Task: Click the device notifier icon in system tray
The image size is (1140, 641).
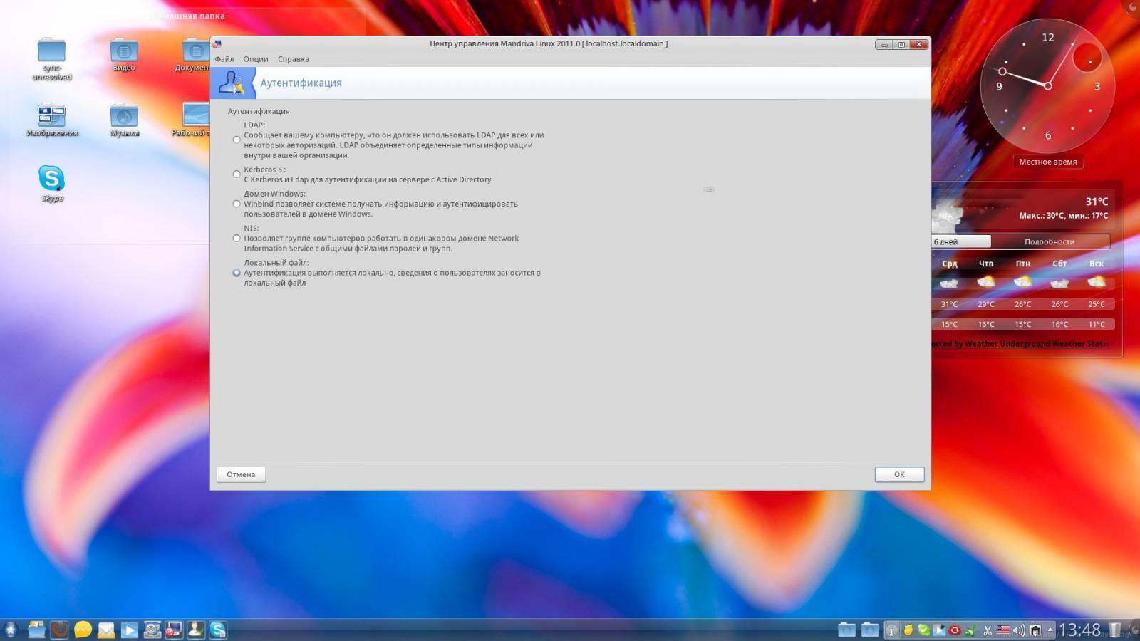Action: point(1035,630)
